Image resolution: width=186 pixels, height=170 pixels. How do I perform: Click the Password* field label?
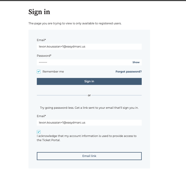[x=44, y=56]
